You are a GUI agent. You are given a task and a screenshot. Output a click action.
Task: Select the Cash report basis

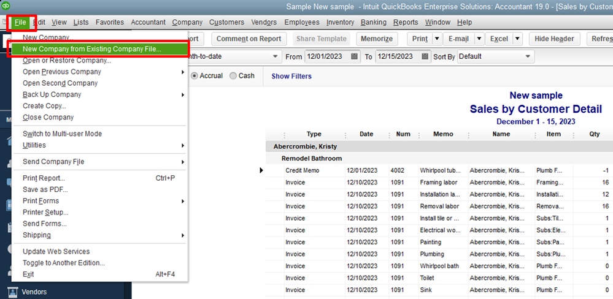point(233,76)
